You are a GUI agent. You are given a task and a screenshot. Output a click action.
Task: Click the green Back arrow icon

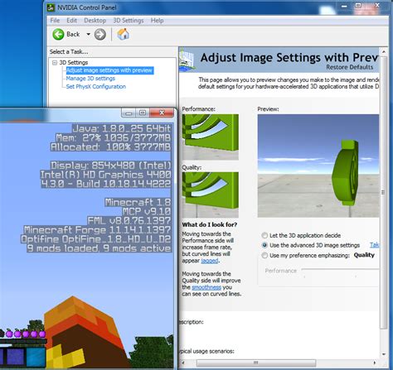pyautogui.click(x=58, y=35)
